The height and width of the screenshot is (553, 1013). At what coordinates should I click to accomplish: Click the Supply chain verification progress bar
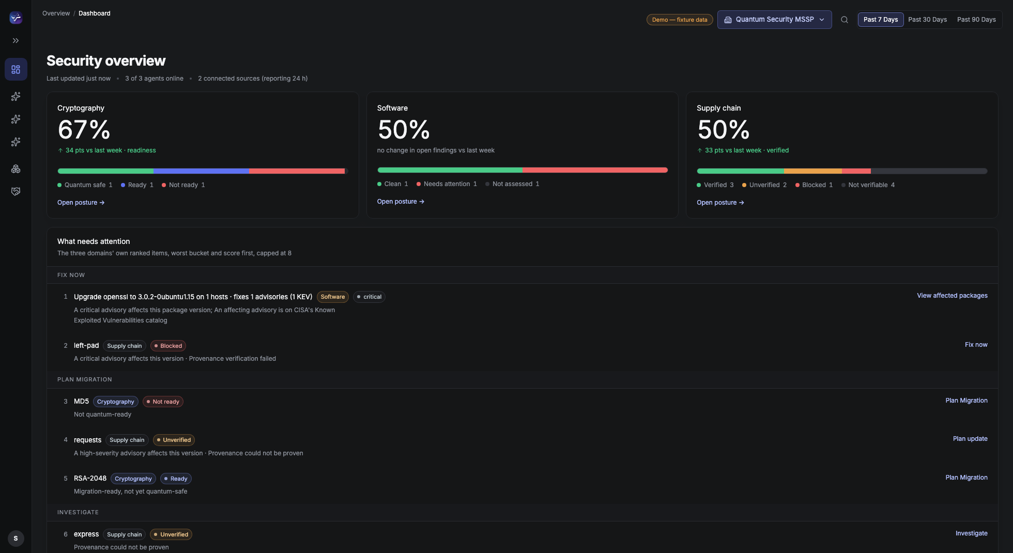(842, 171)
